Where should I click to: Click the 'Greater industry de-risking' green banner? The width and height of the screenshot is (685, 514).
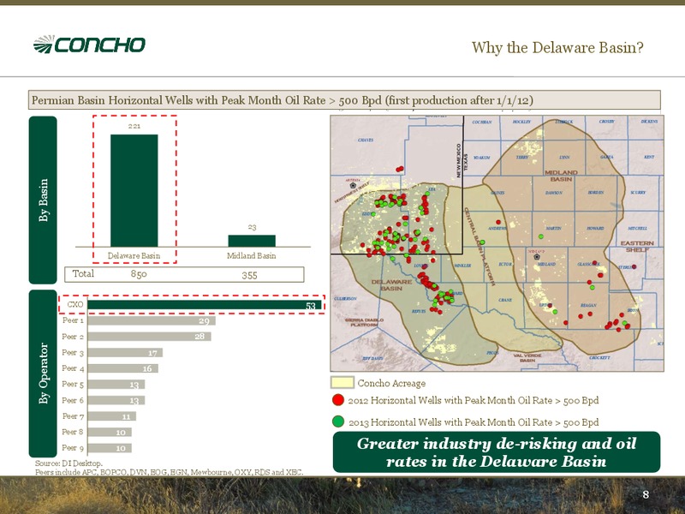(x=497, y=452)
